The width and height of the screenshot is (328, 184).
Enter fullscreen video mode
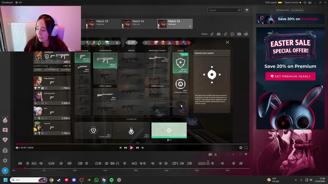pyautogui.click(x=246, y=148)
